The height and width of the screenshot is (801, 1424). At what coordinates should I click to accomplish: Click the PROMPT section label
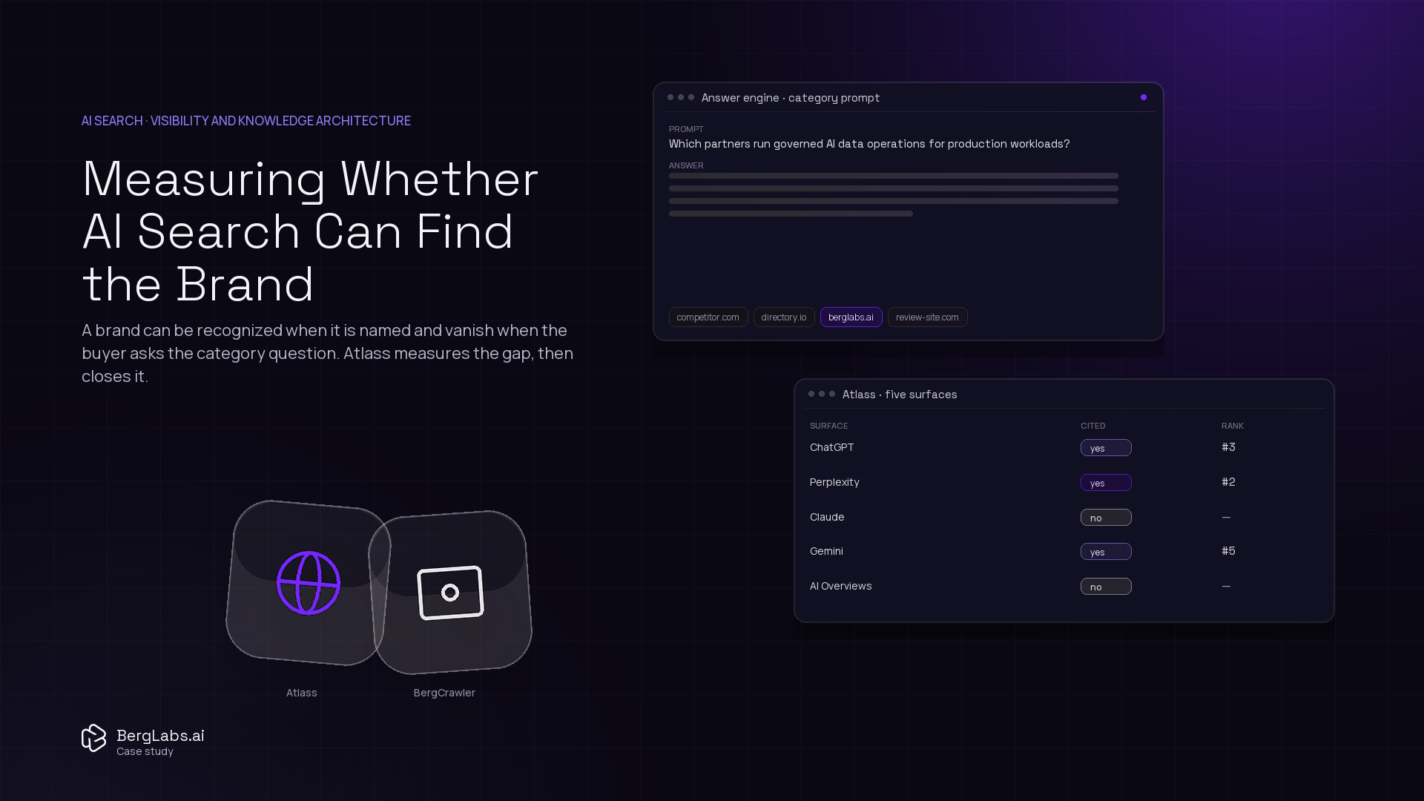click(x=686, y=129)
